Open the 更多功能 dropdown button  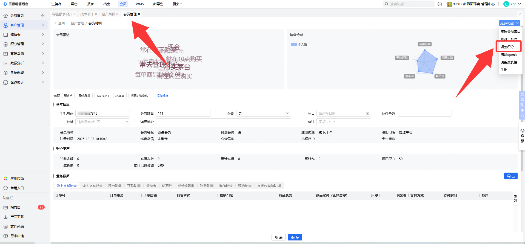(509, 23)
